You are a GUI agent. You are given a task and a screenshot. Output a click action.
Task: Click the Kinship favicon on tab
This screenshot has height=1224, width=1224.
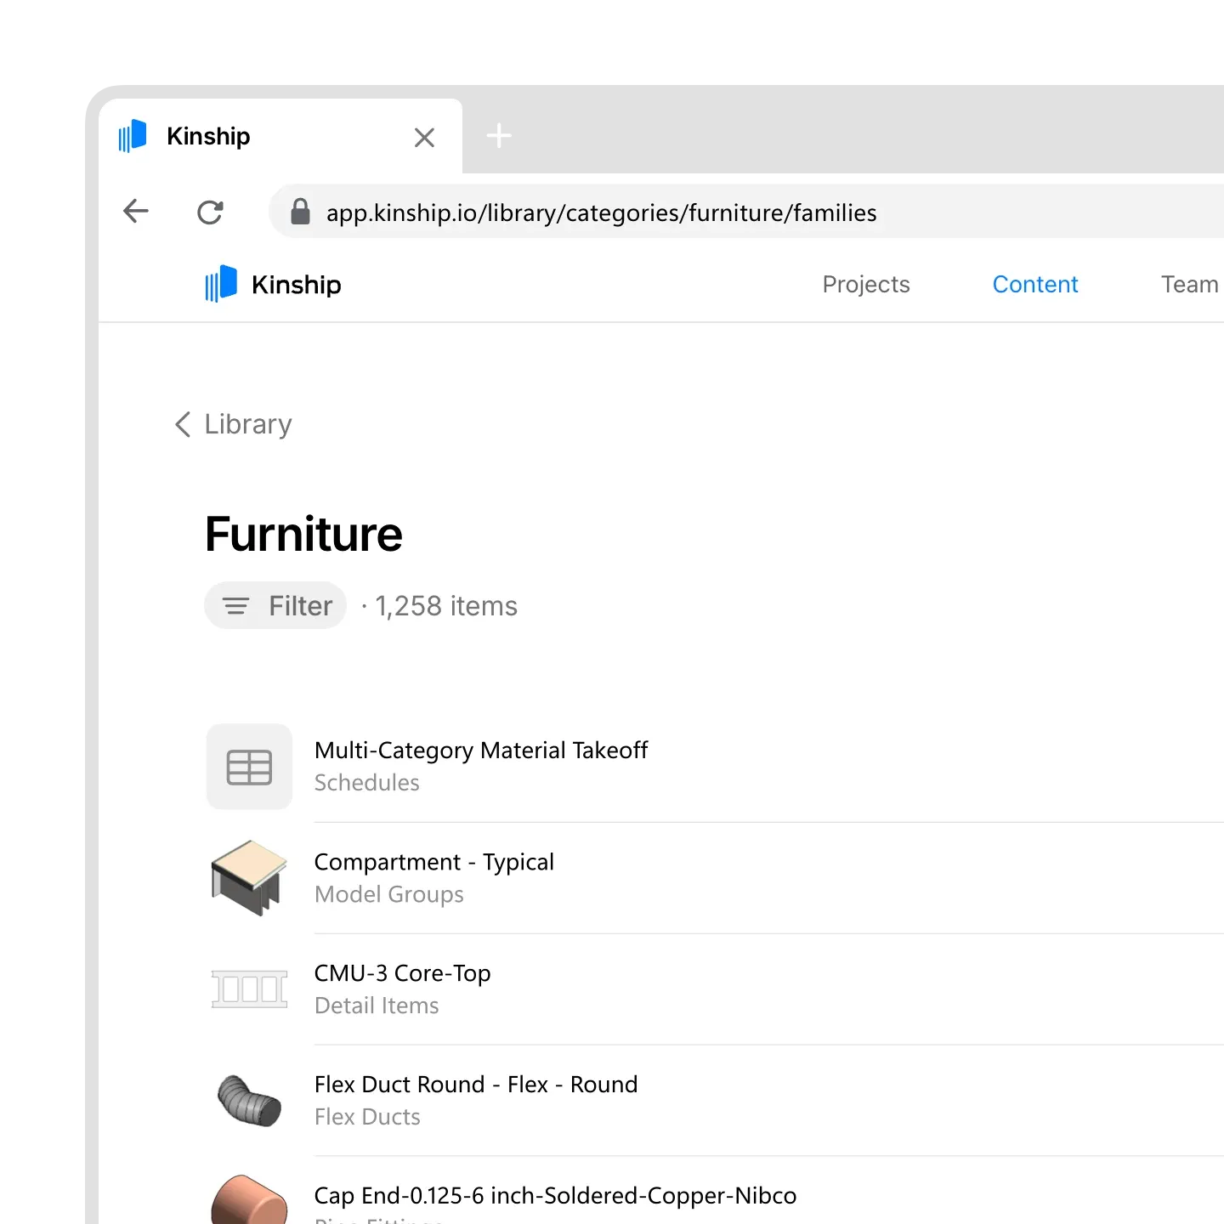point(133,136)
